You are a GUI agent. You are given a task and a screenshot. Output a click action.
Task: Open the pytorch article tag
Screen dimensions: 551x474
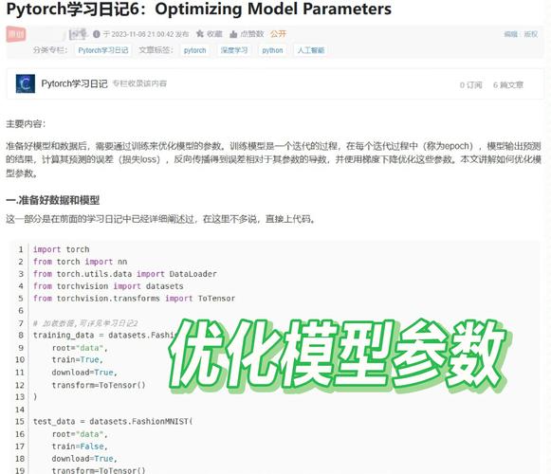(x=194, y=50)
